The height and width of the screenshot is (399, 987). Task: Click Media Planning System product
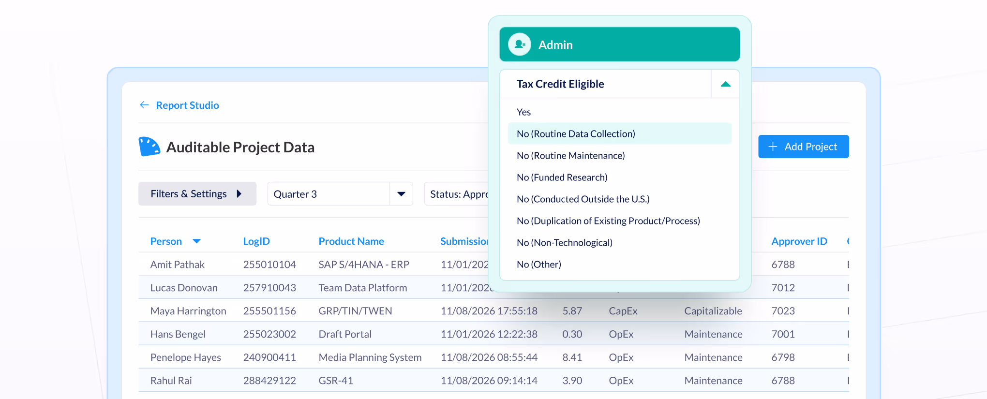pyautogui.click(x=370, y=357)
